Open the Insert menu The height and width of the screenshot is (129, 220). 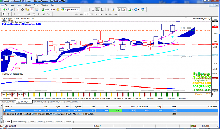click(x=20, y=5)
